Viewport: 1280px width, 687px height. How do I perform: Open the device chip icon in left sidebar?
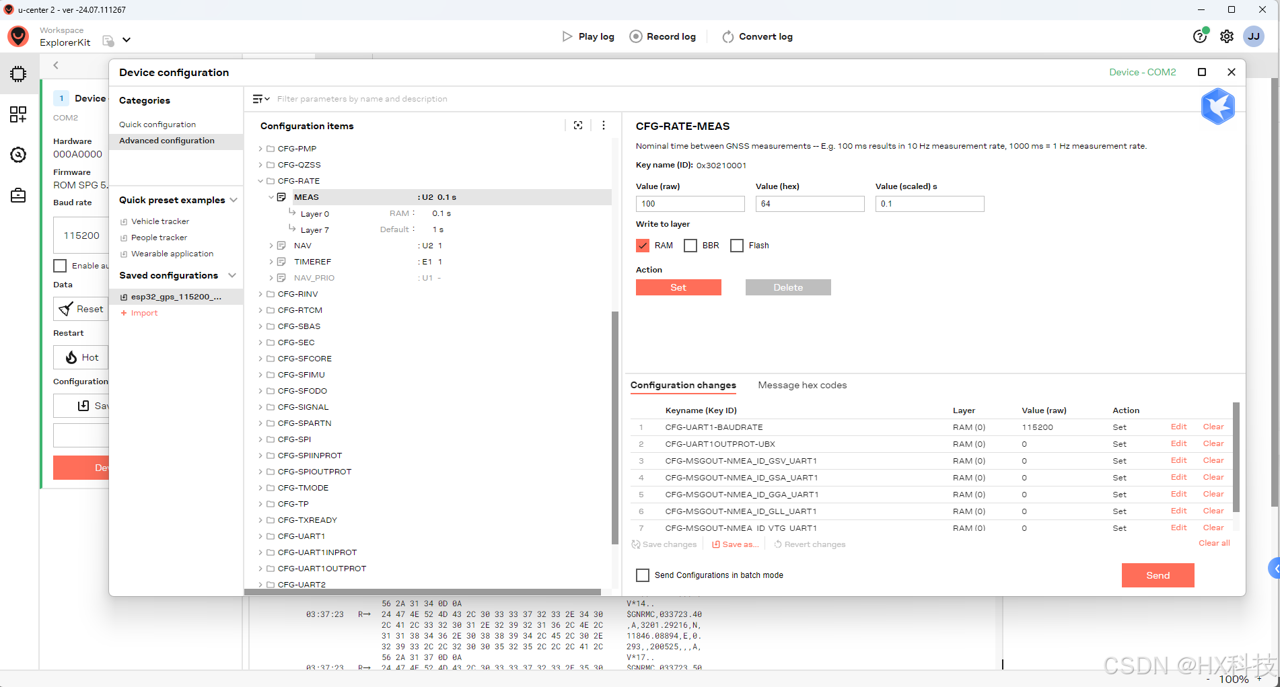coord(18,74)
